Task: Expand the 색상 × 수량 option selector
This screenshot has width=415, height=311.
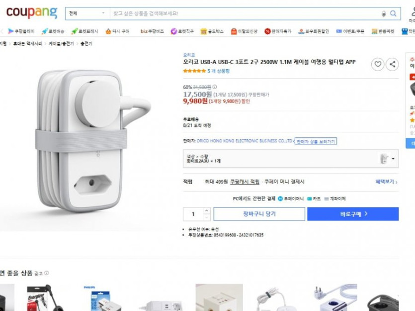Action: (x=290, y=159)
